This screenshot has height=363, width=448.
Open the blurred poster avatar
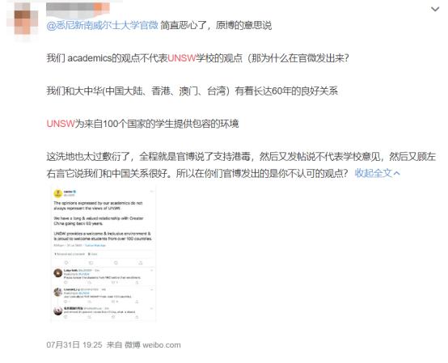click(x=23, y=19)
